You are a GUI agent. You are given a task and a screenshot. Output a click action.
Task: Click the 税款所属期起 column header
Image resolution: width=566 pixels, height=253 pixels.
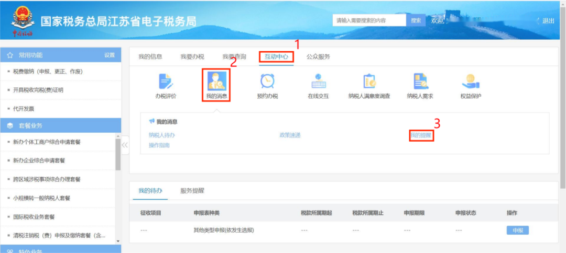click(x=316, y=213)
